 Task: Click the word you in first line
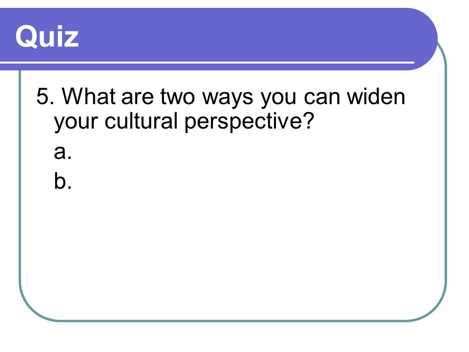pyautogui.click(x=278, y=99)
